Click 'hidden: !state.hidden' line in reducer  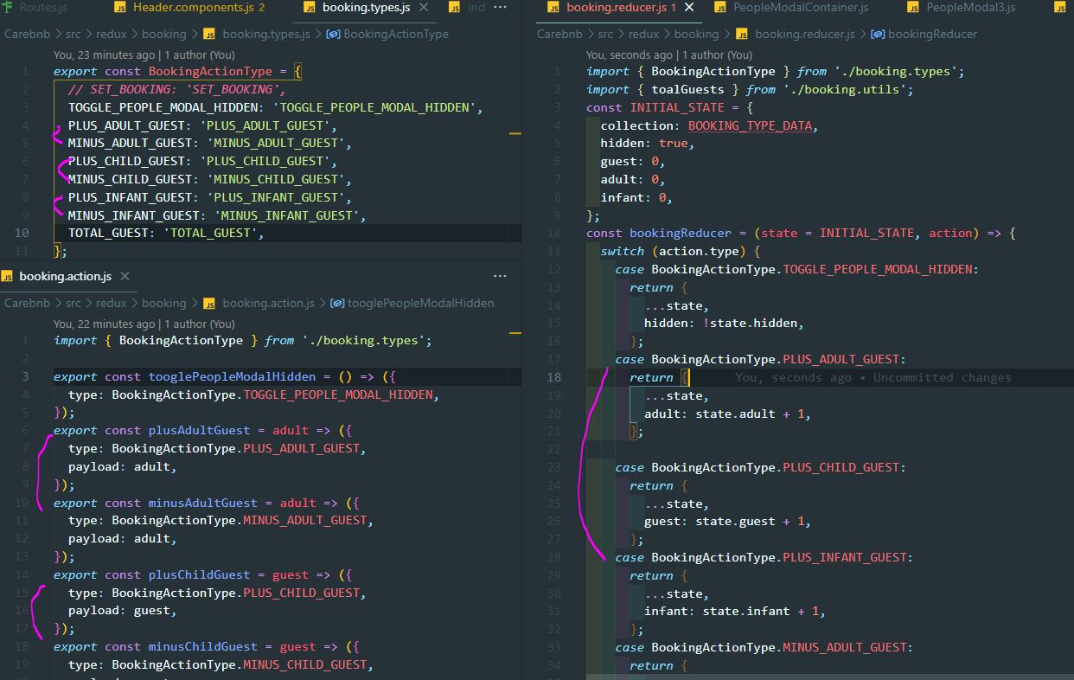pos(724,323)
